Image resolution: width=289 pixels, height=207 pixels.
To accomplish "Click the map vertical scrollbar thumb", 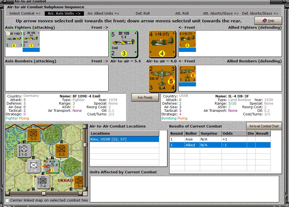I will 85,145.
